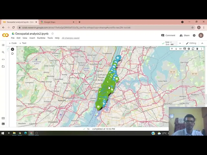Open the Help menu
The height and width of the screenshot is (155, 207).
coord(57,38)
